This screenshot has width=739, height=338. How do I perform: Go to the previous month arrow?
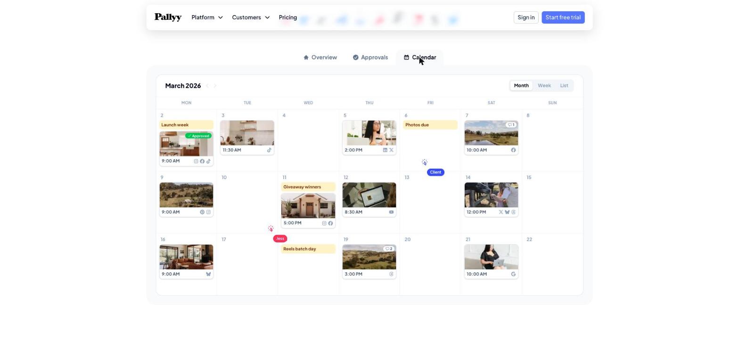207,86
